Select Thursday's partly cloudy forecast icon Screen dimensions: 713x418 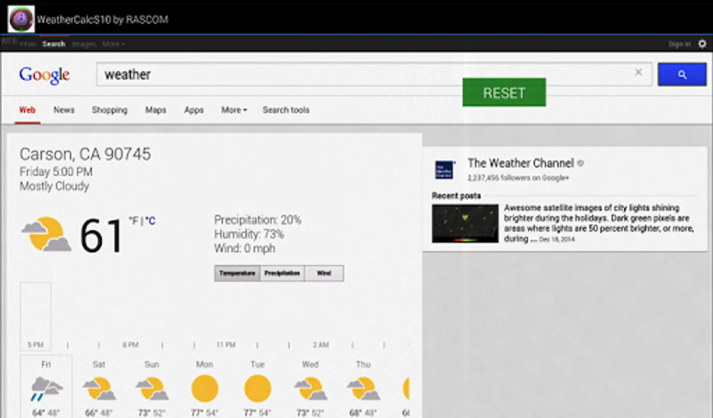pos(363,389)
